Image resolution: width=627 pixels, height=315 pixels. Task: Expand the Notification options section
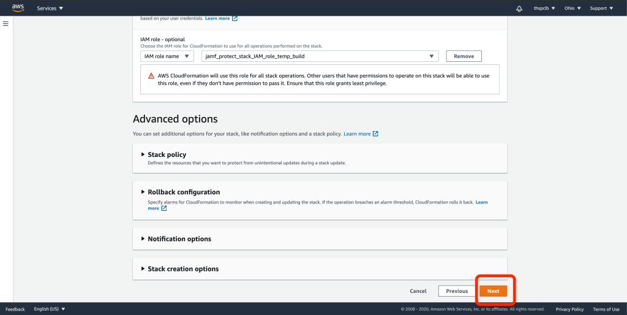(x=179, y=239)
